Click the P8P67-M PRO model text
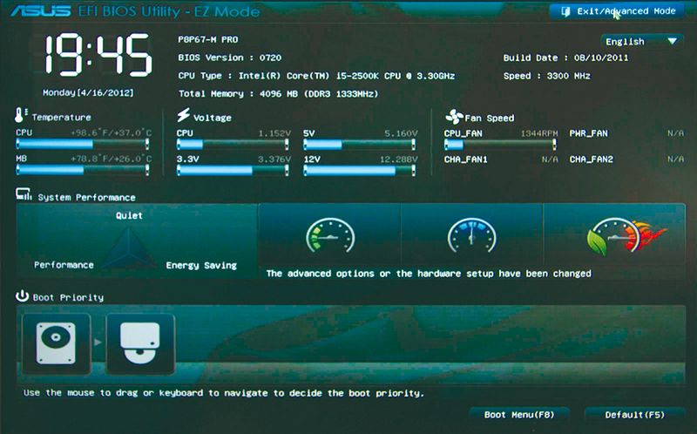This screenshot has height=434, width=697. point(207,39)
